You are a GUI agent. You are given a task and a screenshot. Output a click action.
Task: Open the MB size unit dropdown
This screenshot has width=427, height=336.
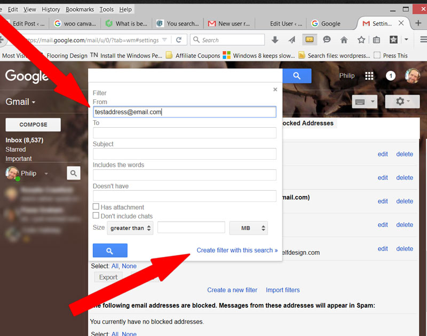(x=249, y=228)
